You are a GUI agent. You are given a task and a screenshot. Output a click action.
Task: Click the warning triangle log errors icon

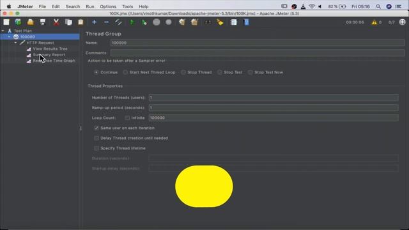click(374, 22)
